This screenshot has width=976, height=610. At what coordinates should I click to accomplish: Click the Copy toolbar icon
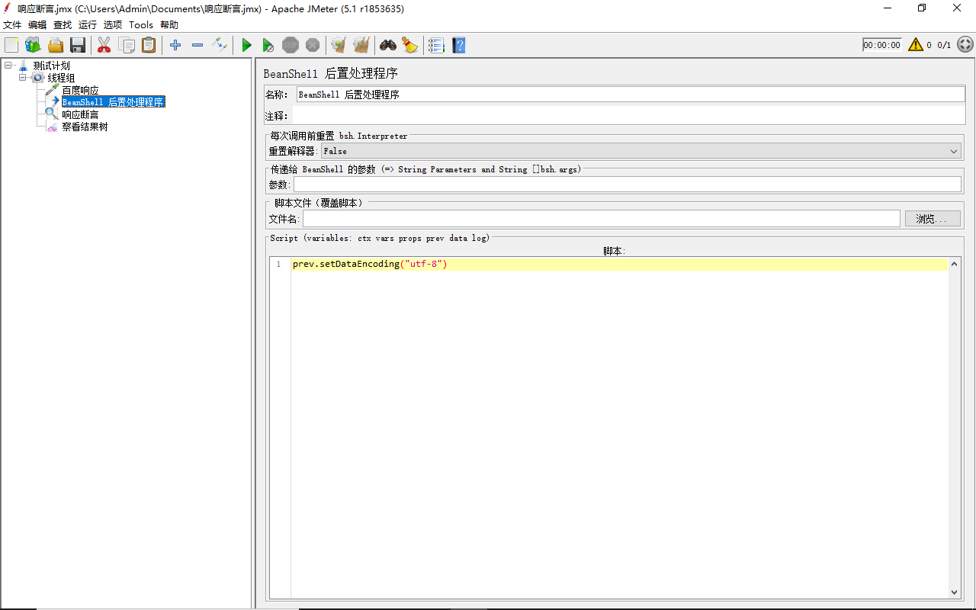[x=127, y=46]
